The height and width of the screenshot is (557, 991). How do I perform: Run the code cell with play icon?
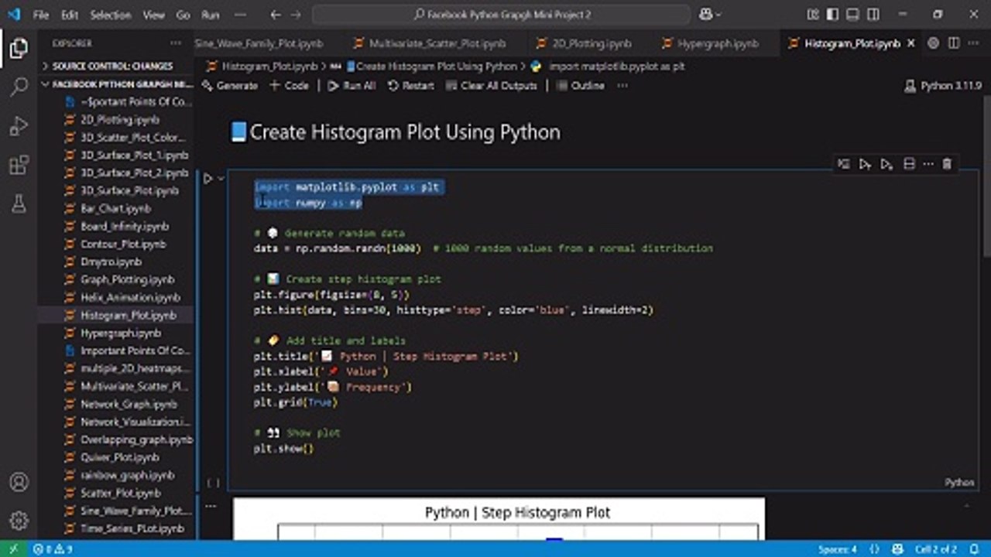(x=207, y=179)
